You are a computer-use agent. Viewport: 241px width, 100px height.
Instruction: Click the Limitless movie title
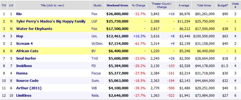pyautogui.click(x=24, y=96)
